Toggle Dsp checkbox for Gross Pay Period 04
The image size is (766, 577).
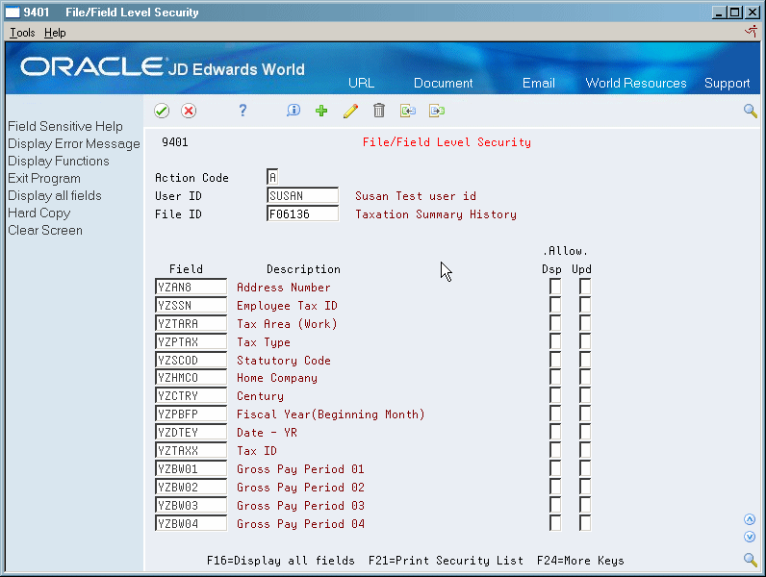click(555, 523)
